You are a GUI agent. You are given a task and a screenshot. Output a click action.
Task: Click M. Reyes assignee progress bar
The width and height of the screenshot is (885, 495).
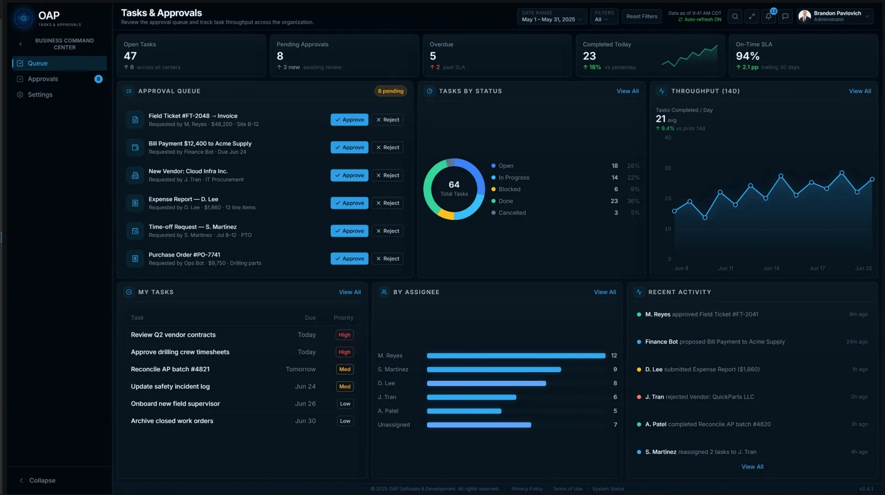tap(516, 356)
